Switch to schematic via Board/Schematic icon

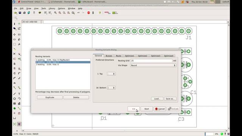(29, 13)
